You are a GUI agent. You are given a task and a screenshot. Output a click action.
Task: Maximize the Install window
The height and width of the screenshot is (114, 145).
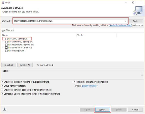coord(133,2)
